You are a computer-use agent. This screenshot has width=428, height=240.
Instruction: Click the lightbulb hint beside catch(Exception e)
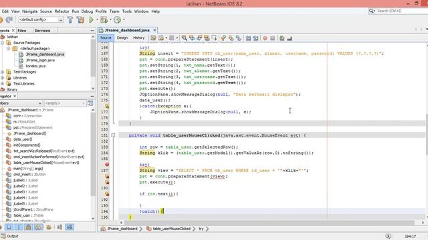point(107,106)
